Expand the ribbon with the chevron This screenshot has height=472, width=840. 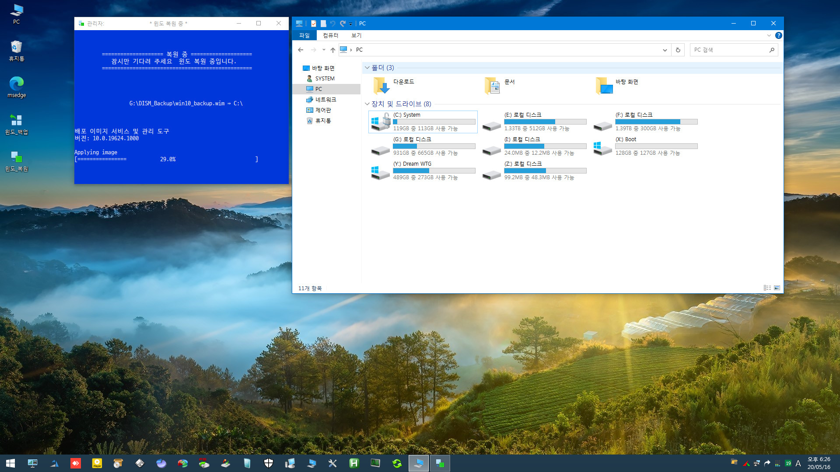(x=769, y=35)
